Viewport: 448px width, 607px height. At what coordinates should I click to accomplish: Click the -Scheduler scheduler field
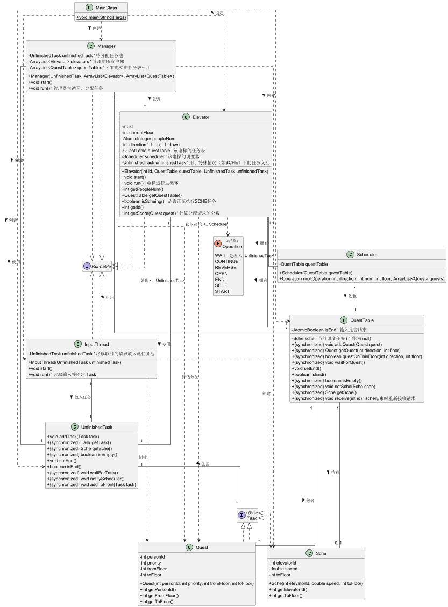160,156
